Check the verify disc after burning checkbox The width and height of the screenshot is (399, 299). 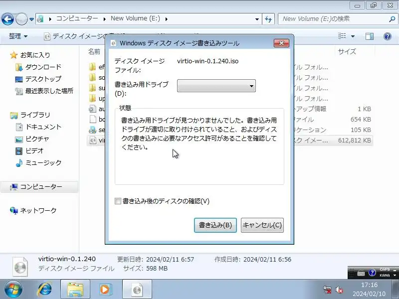(x=118, y=201)
